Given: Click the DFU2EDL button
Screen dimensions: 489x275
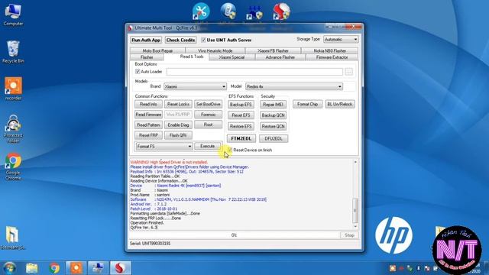Looking at the screenshot, I should [x=274, y=138].
